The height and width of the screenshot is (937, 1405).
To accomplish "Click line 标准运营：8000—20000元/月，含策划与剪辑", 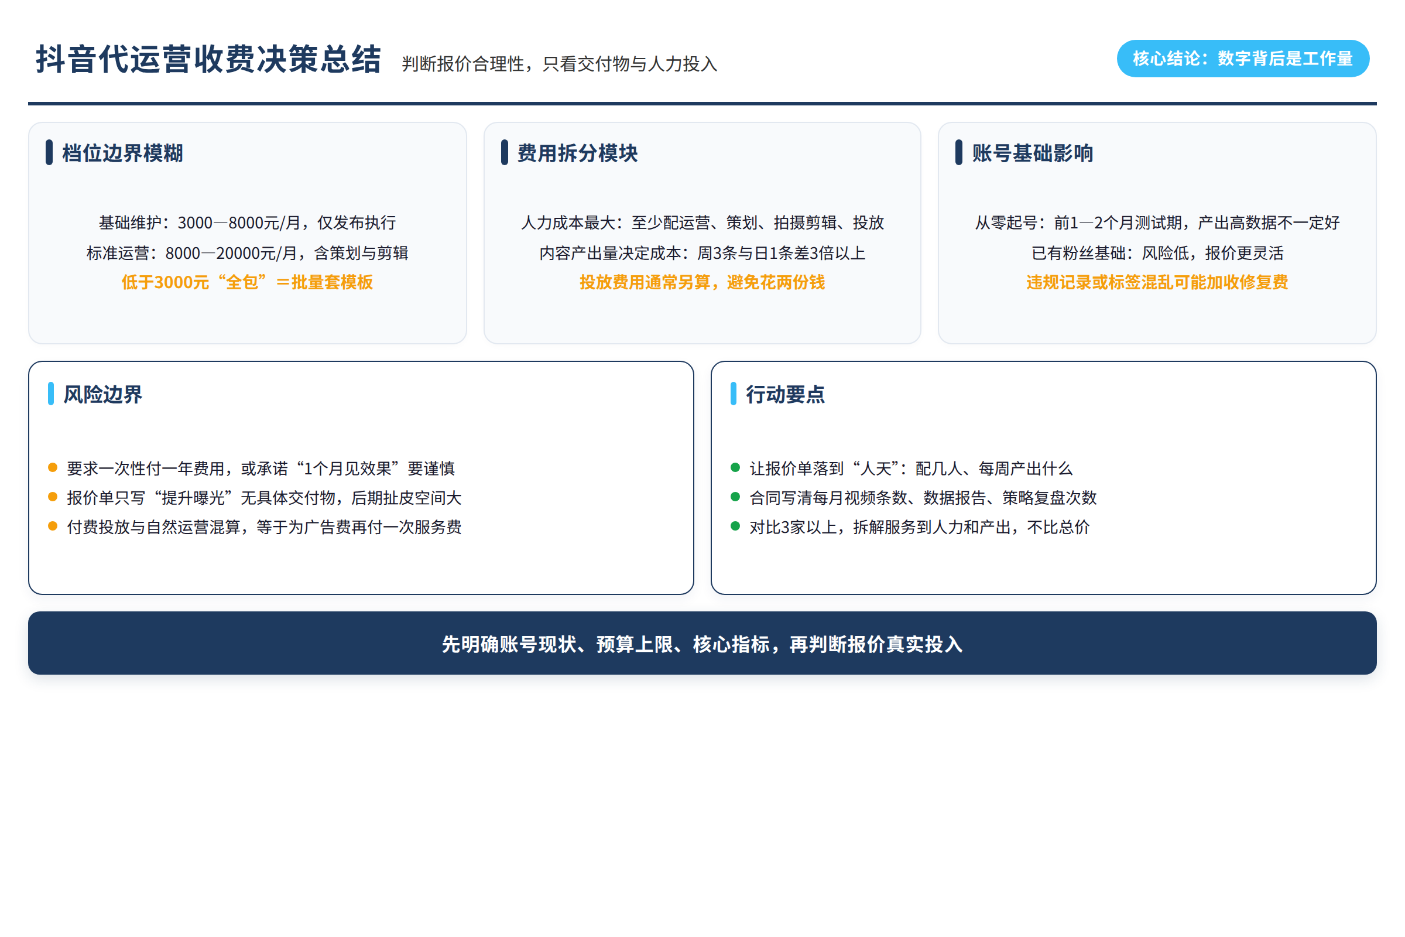I will click(247, 253).
